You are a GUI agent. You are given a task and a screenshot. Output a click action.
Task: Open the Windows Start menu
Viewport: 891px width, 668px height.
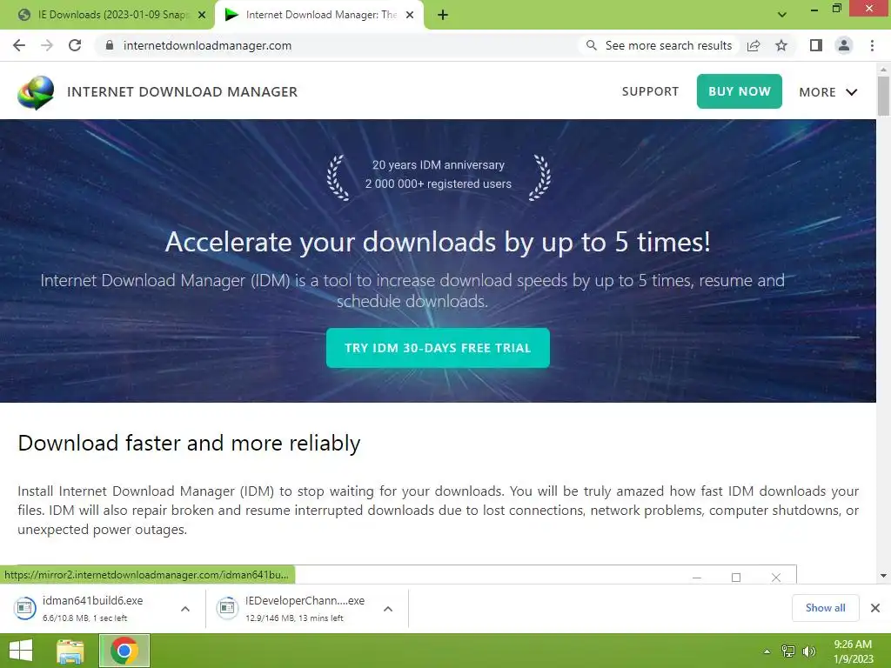click(x=21, y=651)
